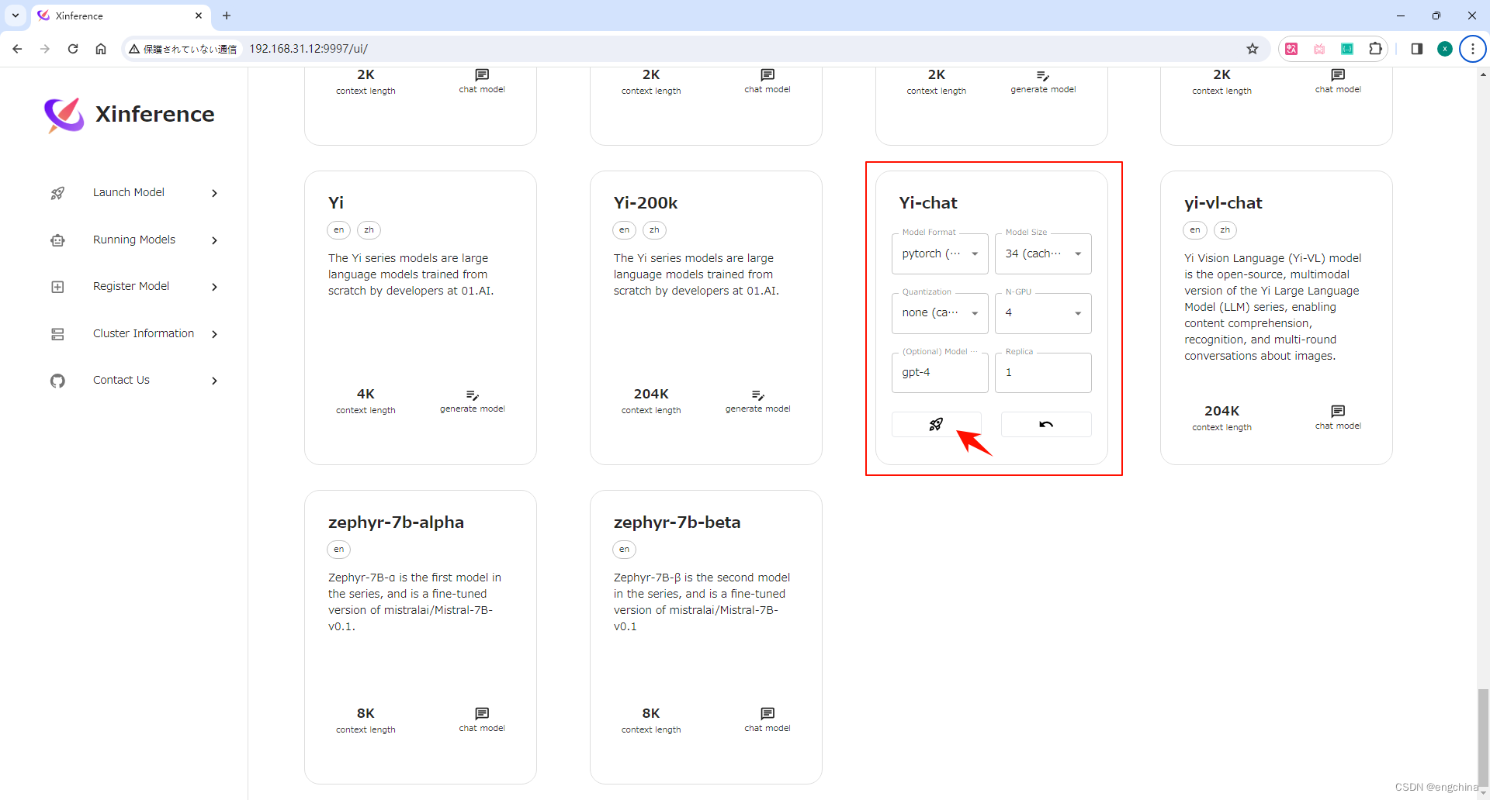Reload the page with browser refresh button
The image size is (1490, 800).
click(x=73, y=49)
